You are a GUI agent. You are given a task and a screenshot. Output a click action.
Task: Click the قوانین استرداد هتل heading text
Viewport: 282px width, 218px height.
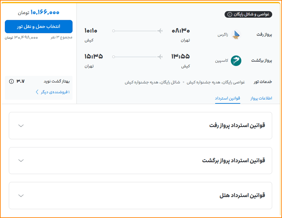[242, 195]
